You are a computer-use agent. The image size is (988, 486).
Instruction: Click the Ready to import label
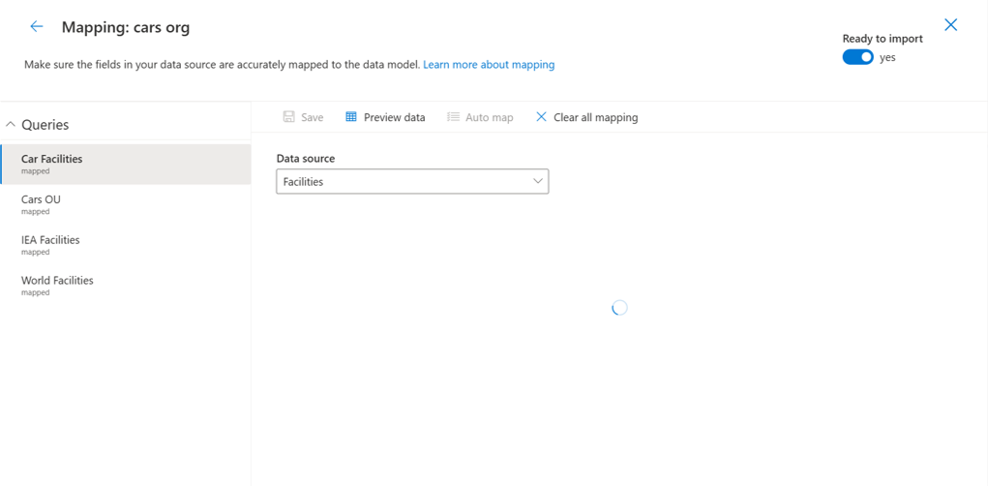[x=883, y=39]
